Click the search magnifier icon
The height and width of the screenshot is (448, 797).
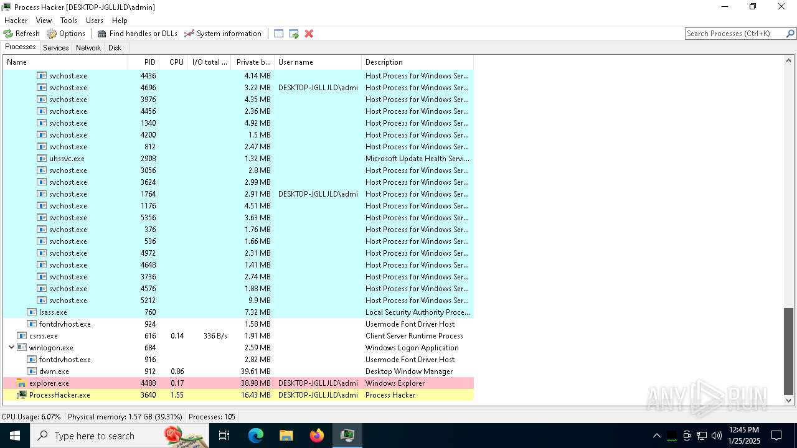pos(790,34)
